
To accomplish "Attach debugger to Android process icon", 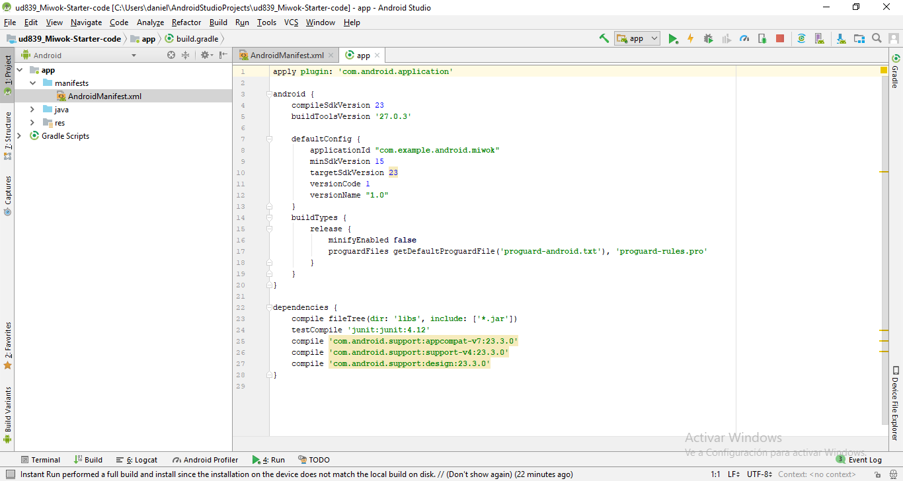I will 762,38.
